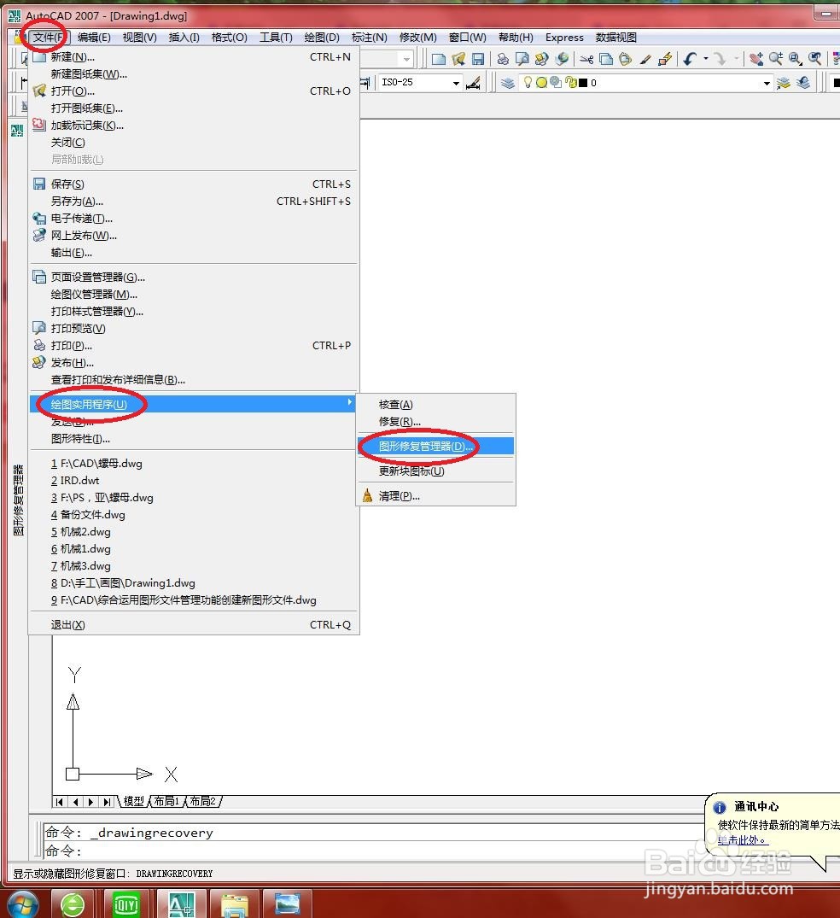
Task: Choose 更新块图标(U) in the submenu
Action: pos(435,471)
